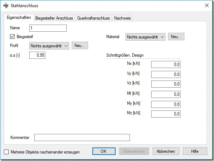The height and width of the screenshot is (161, 214).
Task: Close the Stahlanschluss dialog
Action: pos(207,5)
